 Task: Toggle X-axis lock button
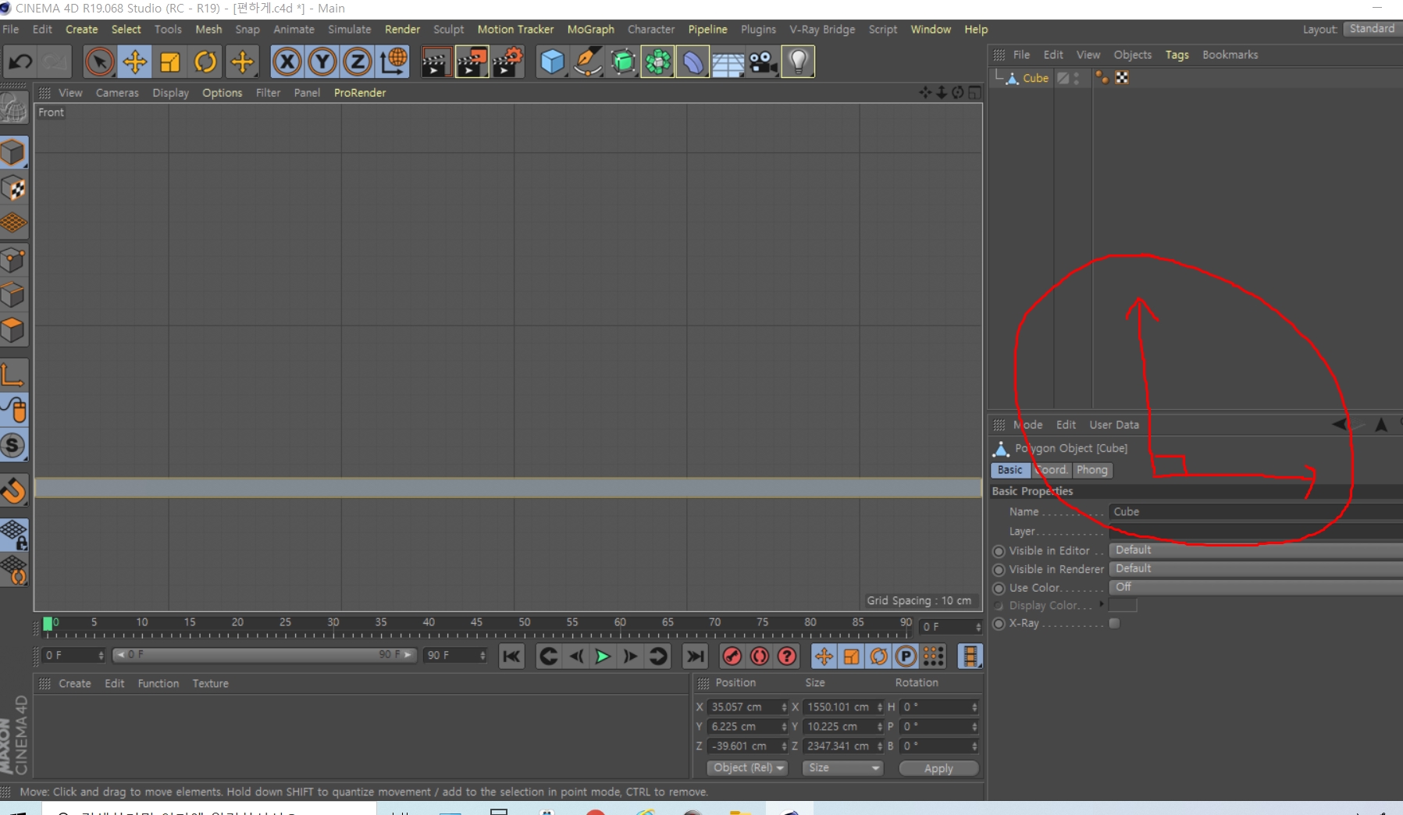tap(287, 62)
